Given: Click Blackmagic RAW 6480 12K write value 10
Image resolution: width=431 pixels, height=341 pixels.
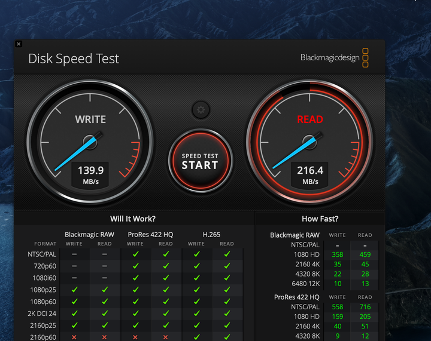Looking at the screenshot, I should tap(337, 284).
